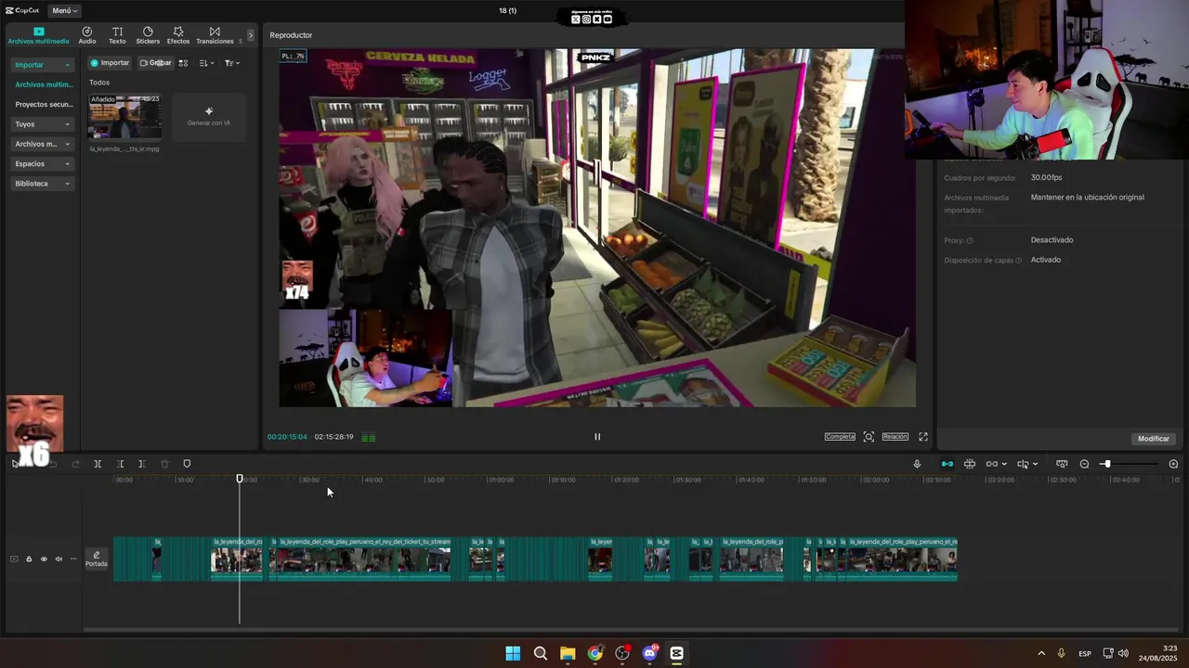
Task: Click the timeline zoom slider handle
Action: [1106, 464]
